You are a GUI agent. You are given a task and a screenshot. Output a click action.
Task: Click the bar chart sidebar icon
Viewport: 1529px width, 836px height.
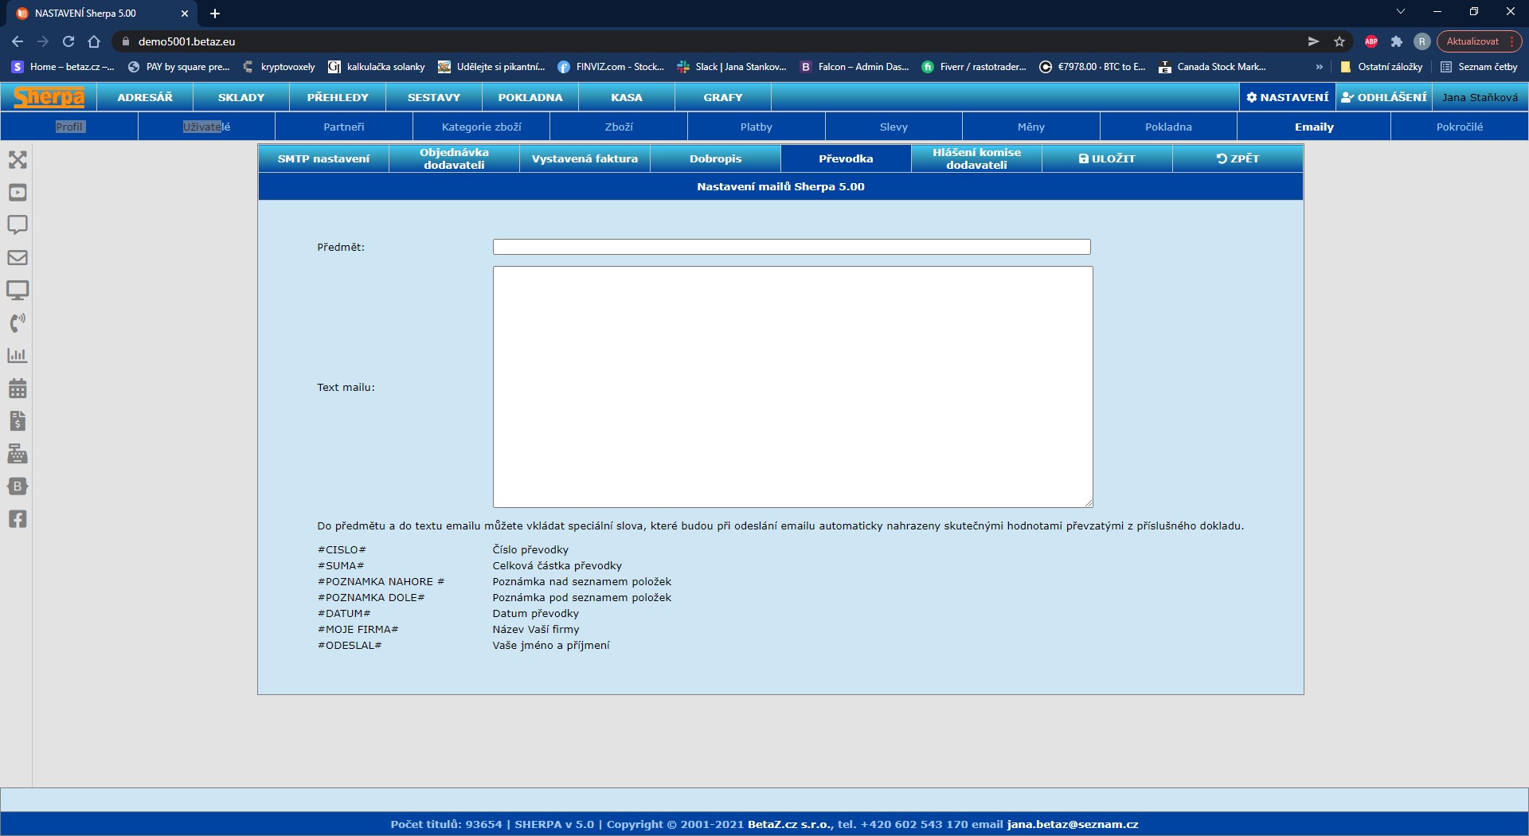pos(18,356)
